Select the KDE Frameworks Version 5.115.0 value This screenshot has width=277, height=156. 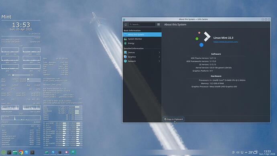coord(213,61)
